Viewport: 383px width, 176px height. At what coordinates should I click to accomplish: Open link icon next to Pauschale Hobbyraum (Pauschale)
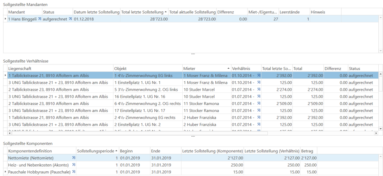[74, 172]
